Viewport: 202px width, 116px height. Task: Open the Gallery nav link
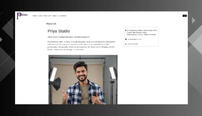point(35,16)
